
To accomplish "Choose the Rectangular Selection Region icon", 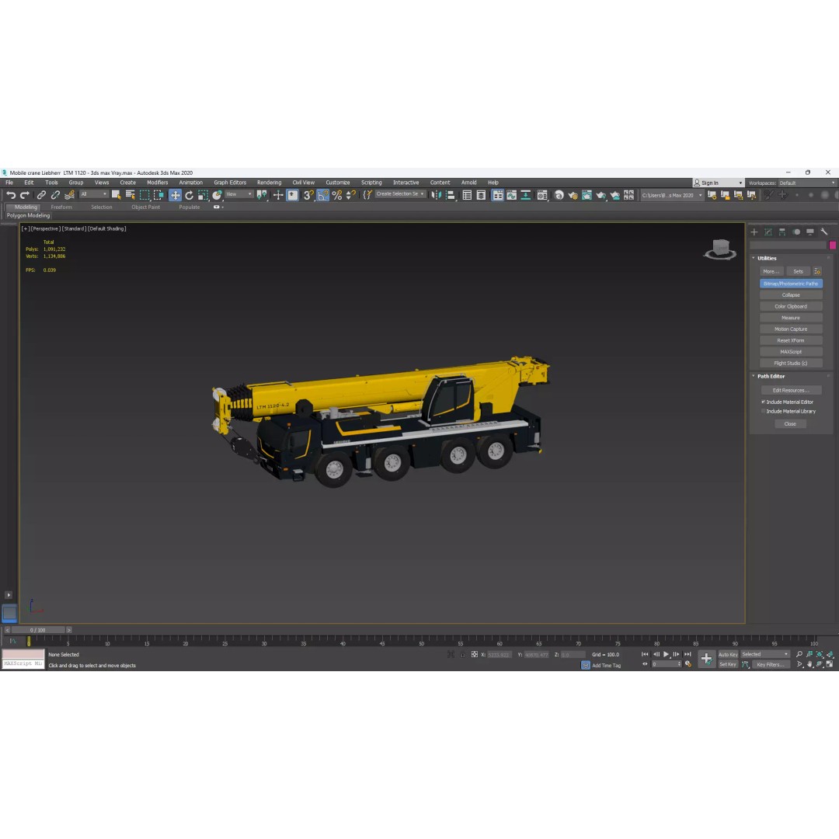I will tap(144, 195).
